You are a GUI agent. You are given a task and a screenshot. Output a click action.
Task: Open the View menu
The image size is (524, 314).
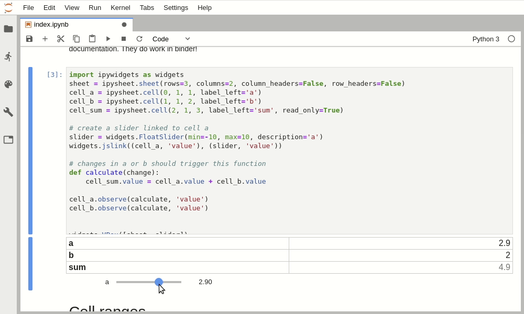pos(72,8)
